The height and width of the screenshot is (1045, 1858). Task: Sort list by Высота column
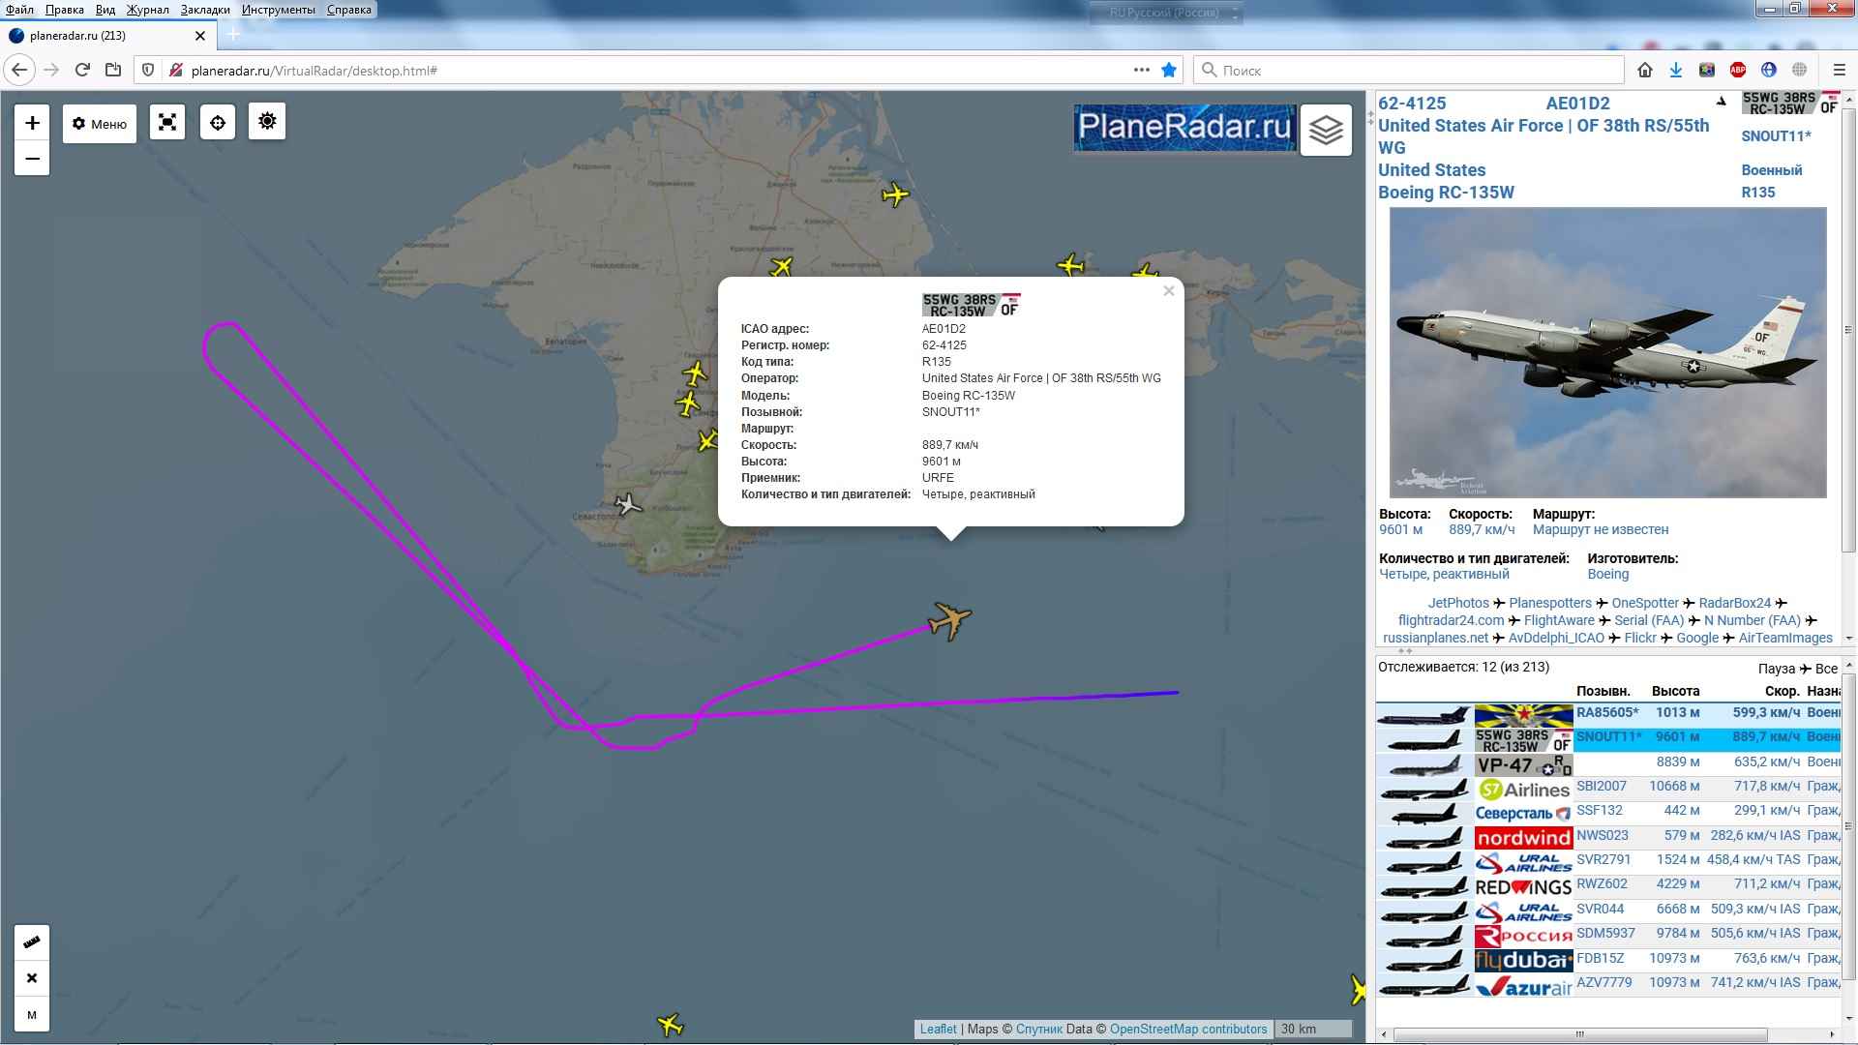pyautogui.click(x=1675, y=691)
